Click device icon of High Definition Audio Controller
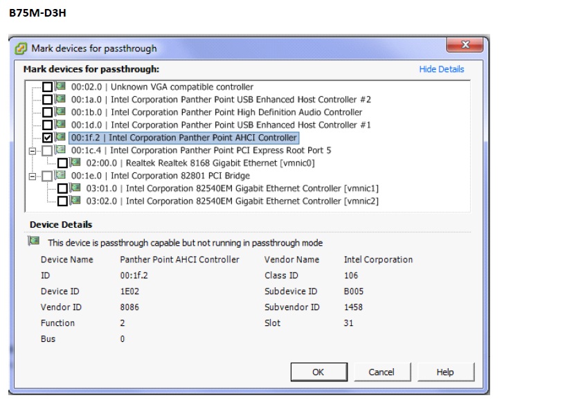 click(x=60, y=111)
